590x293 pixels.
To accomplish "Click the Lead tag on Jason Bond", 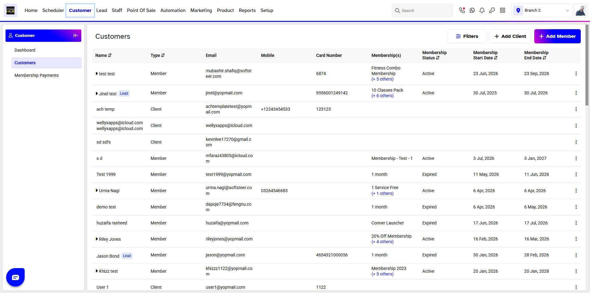I will tap(127, 256).
